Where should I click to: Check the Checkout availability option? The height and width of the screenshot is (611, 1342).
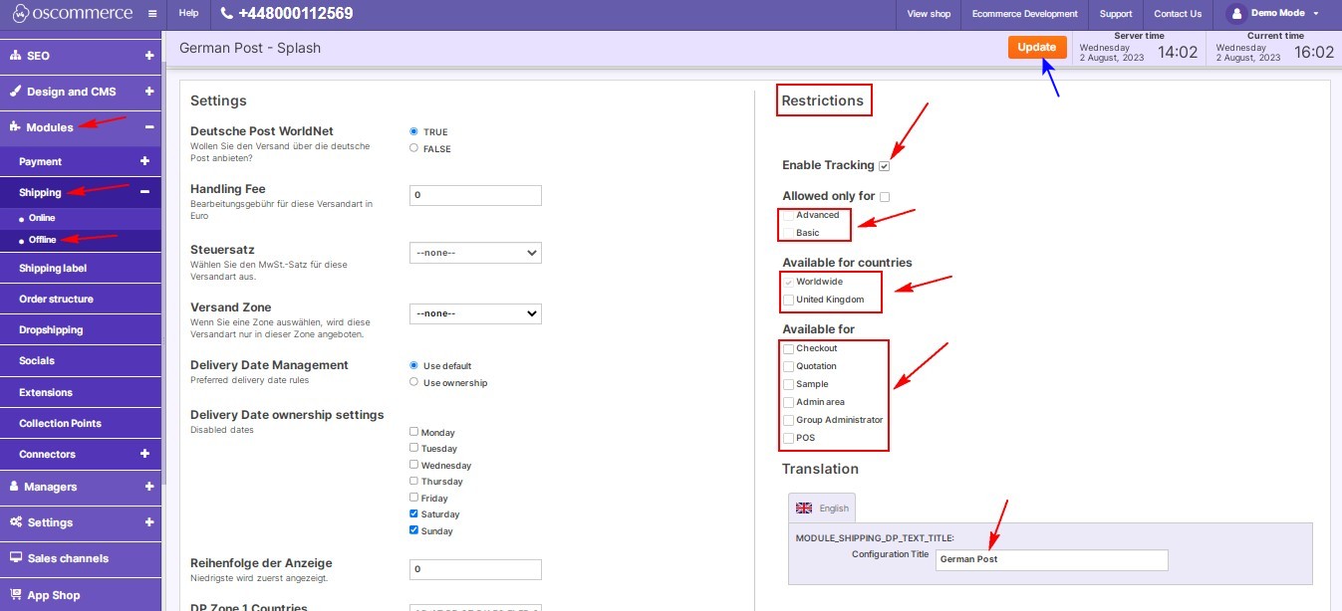click(x=789, y=348)
